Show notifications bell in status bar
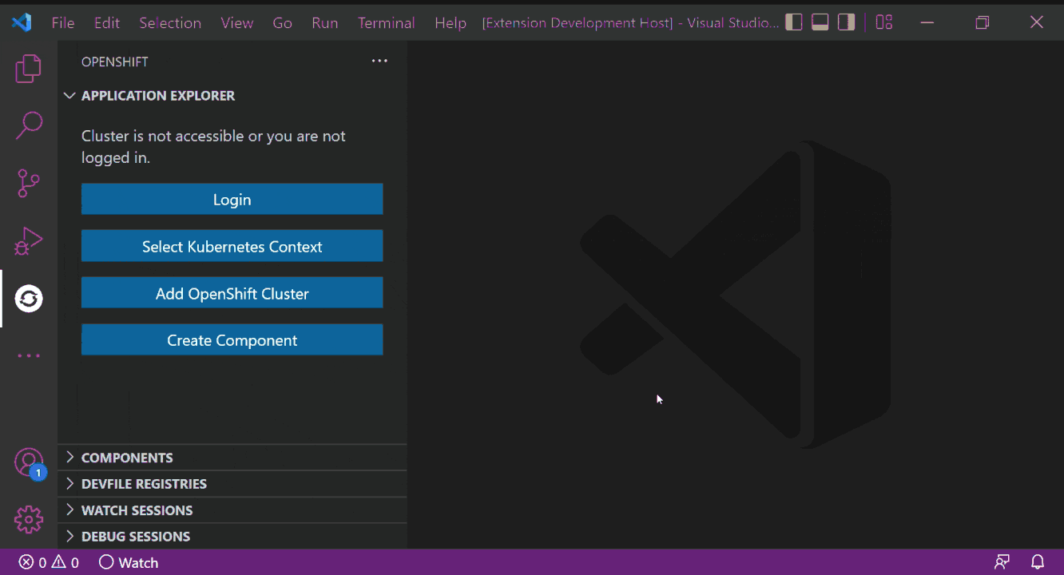This screenshot has height=575, width=1064. tap(1037, 562)
